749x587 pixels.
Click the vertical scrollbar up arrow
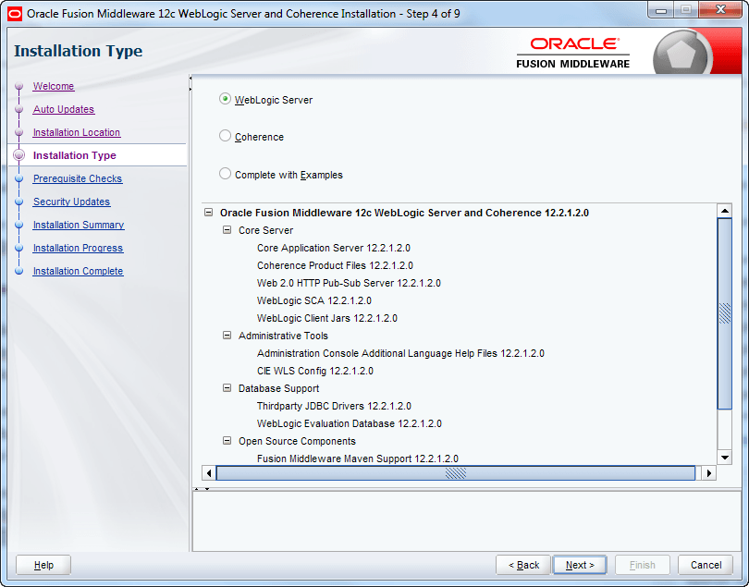pos(725,211)
